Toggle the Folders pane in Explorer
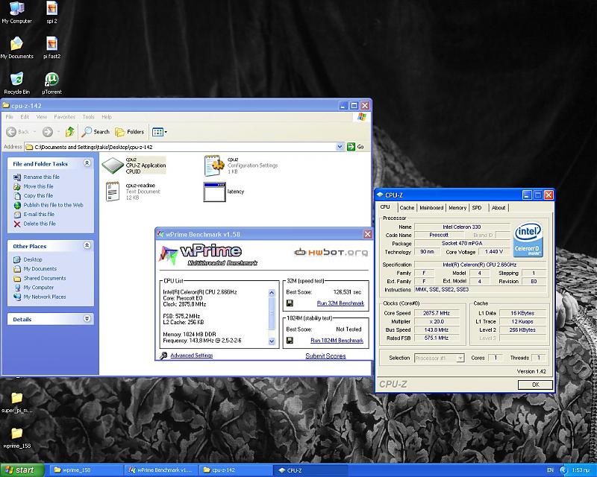 pos(130,132)
